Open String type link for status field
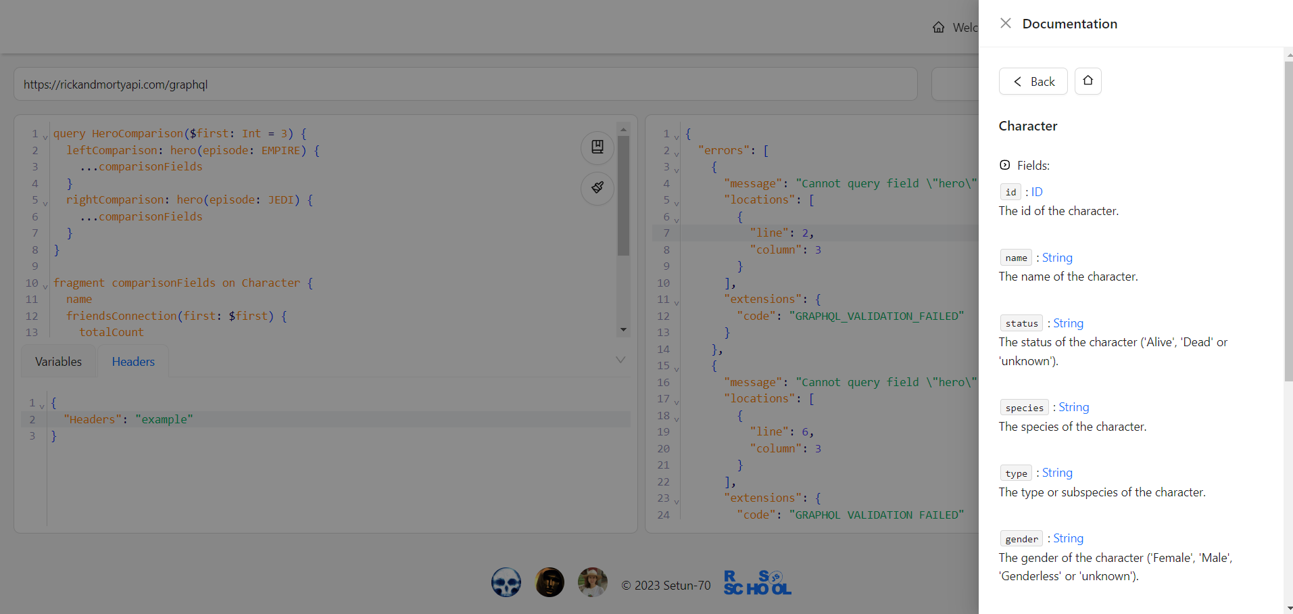The height and width of the screenshot is (614, 1293). pyautogui.click(x=1068, y=323)
